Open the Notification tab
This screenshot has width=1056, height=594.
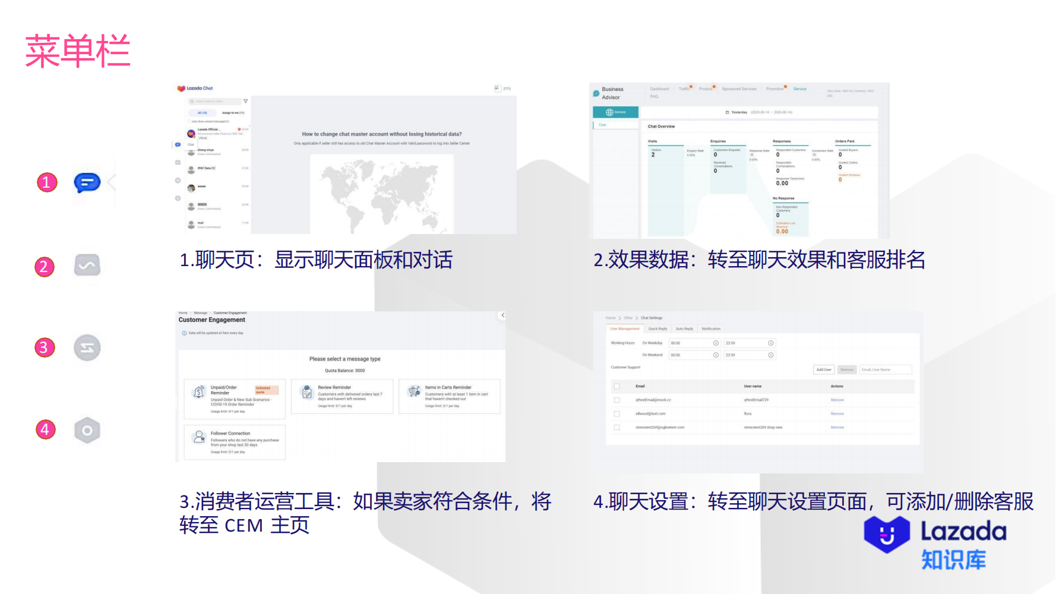pyautogui.click(x=711, y=328)
